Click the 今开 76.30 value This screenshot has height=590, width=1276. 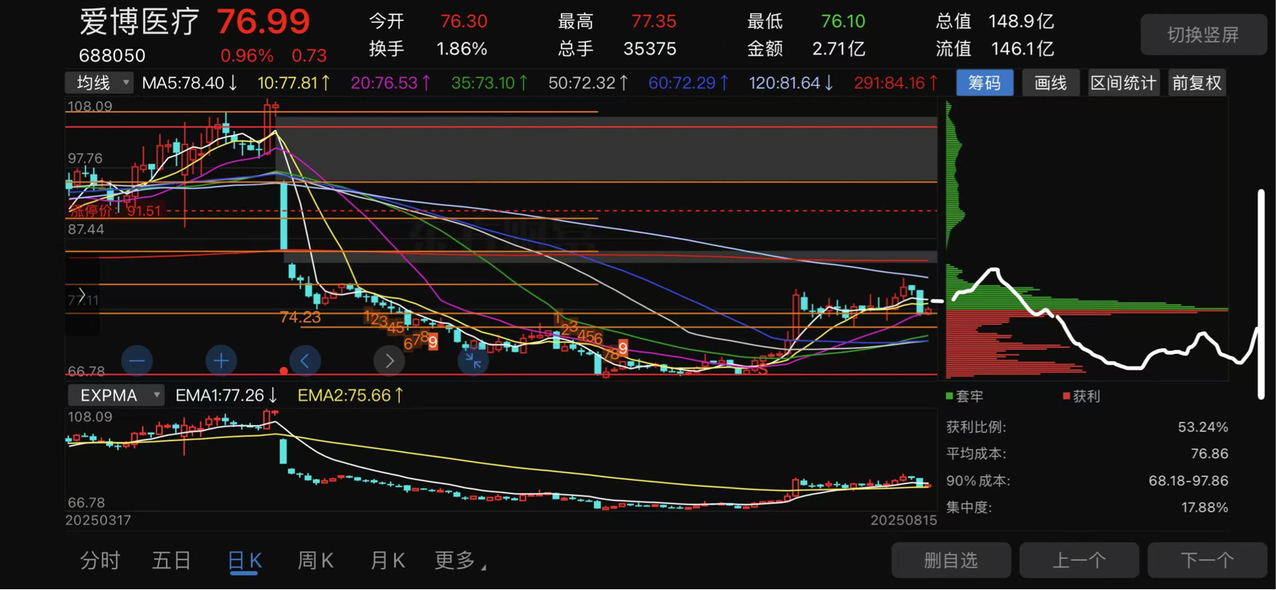(x=464, y=21)
